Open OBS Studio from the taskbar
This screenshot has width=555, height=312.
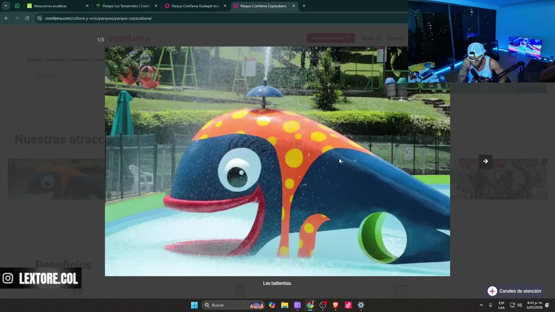pos(323,305)
